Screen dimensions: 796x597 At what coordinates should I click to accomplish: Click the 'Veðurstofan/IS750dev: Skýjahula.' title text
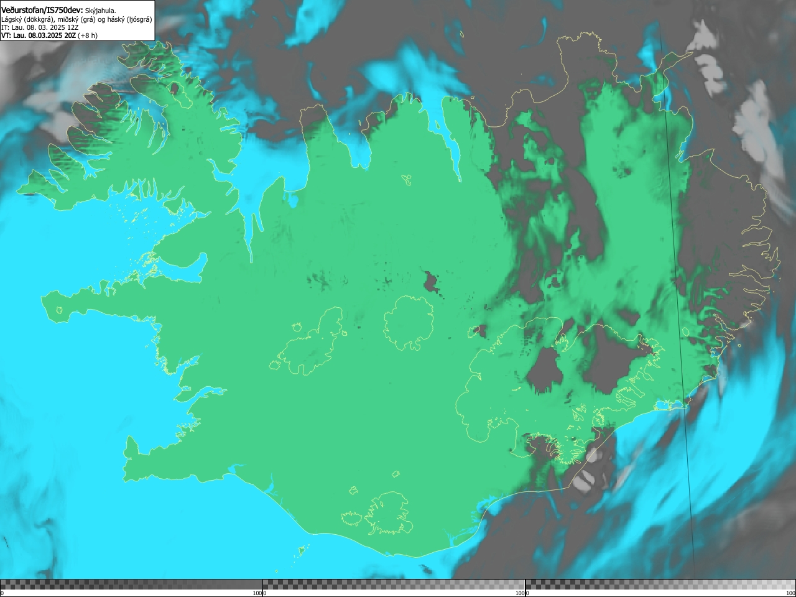pos(58,10)
